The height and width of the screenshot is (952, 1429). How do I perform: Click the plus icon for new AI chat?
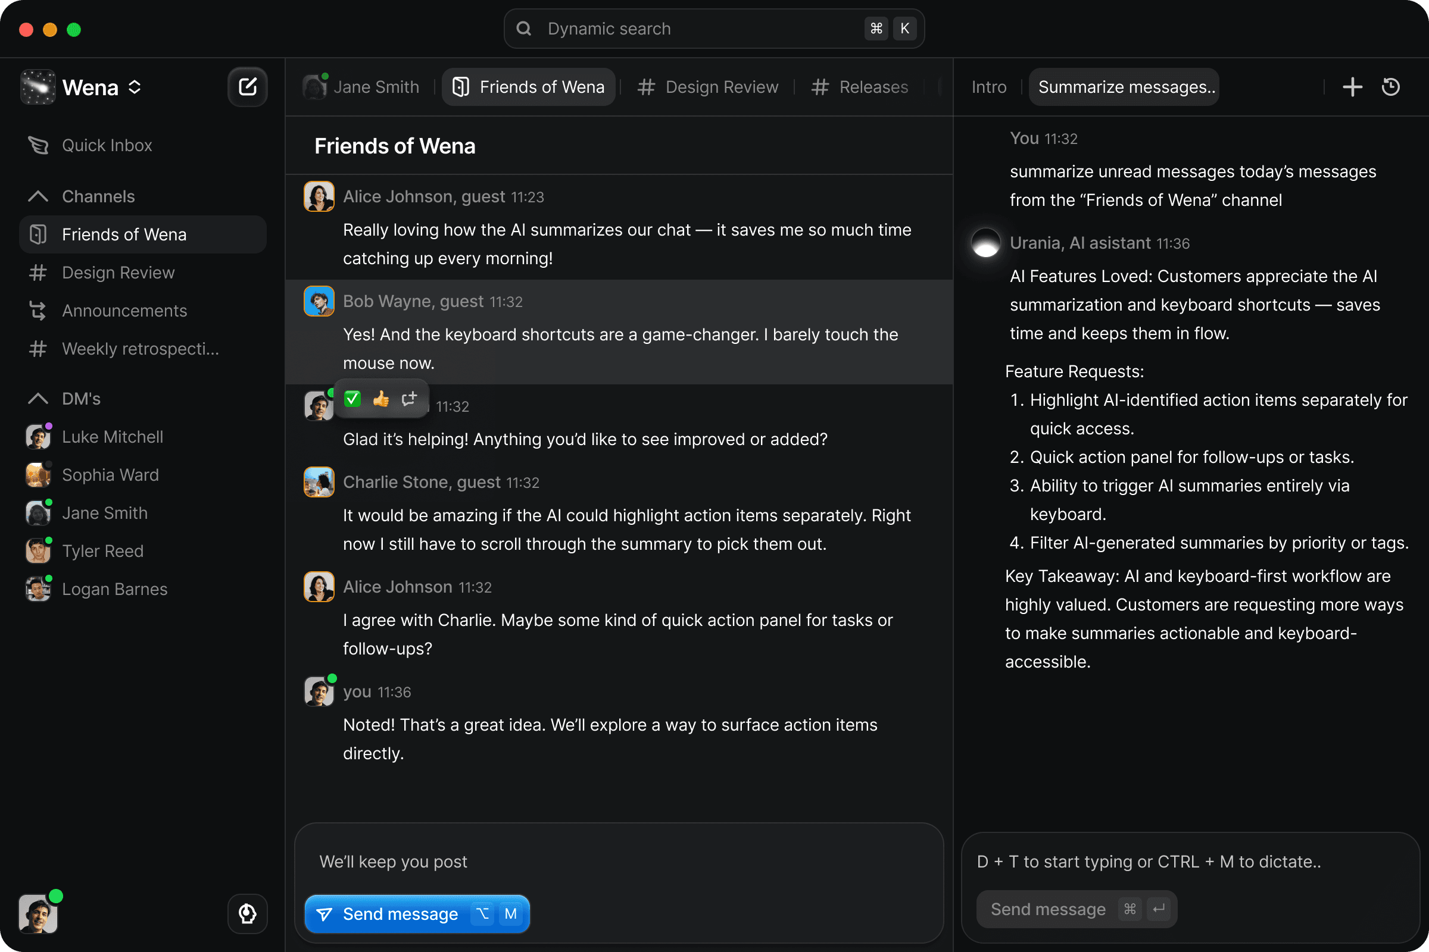click(1352, 87)
